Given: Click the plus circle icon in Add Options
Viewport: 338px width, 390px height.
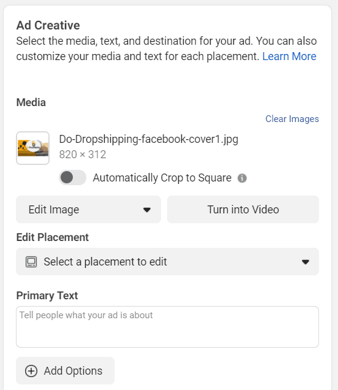Looking at the screenshot, I should tap(31, 371).
